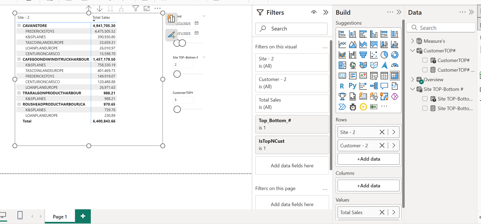Select the card (123) visual
This screenshot has width=481, height=224.
tap(342, 76)
